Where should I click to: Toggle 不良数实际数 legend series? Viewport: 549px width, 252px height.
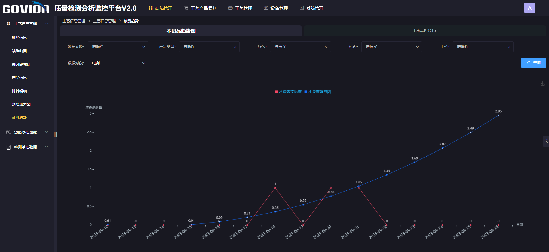(288, 92)
